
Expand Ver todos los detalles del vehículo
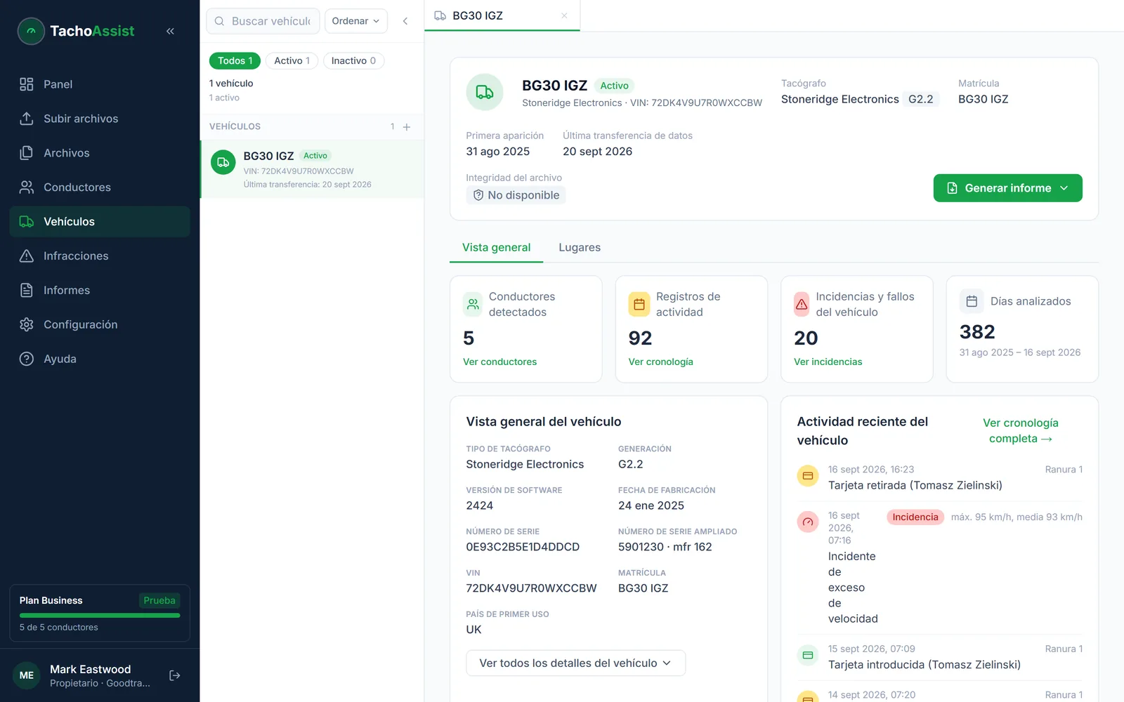[x=575, y=663]
